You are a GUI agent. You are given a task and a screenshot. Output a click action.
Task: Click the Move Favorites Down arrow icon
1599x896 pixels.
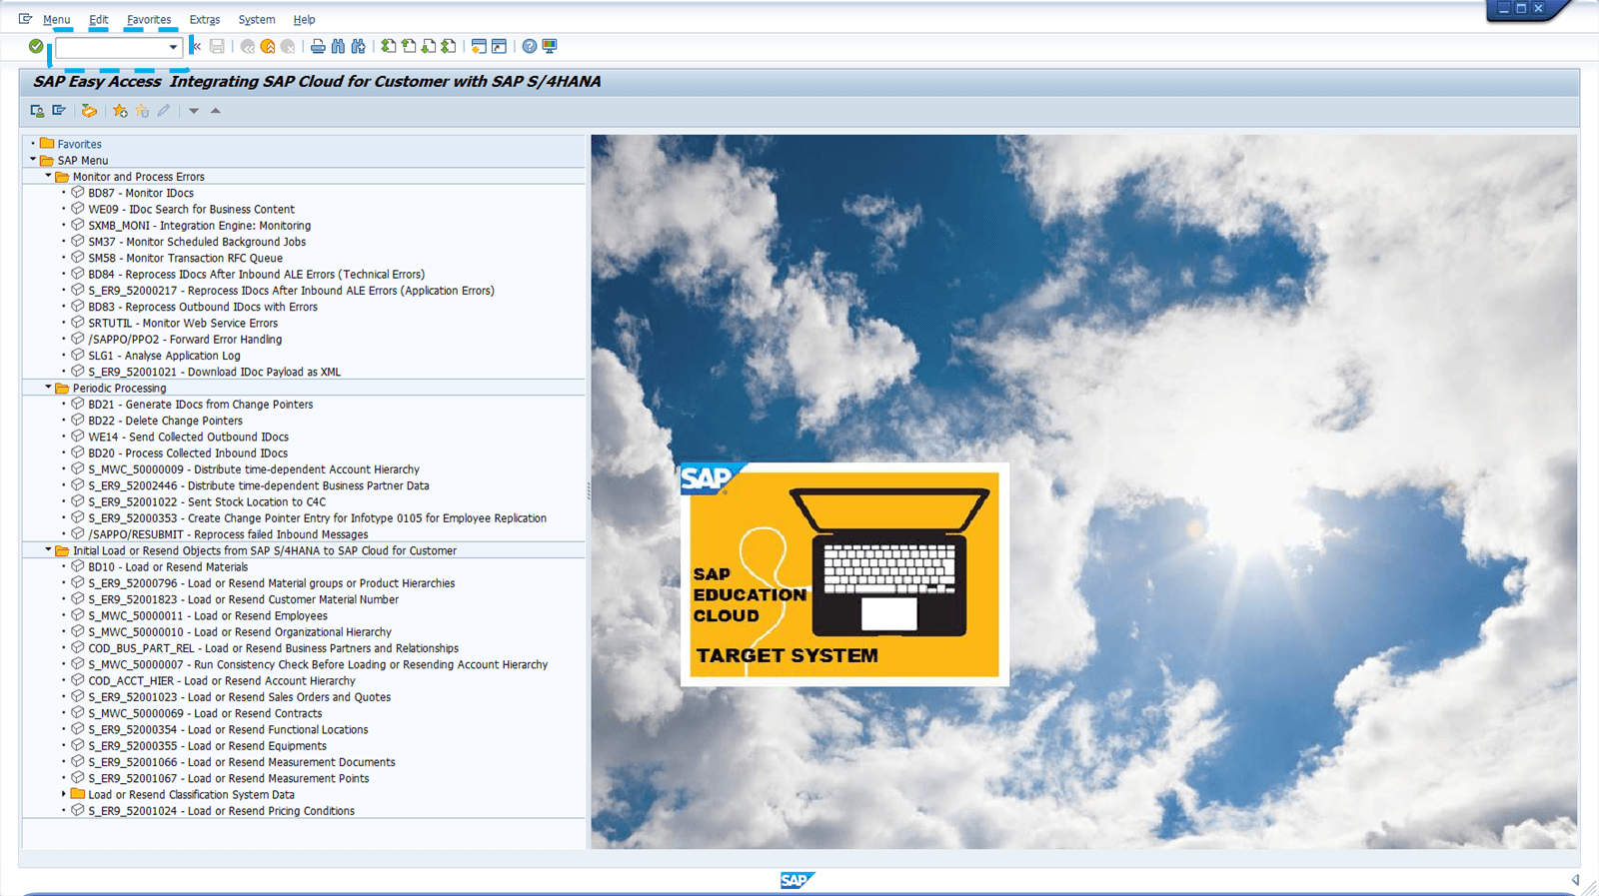194,111
